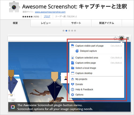Choose Delayed capture menu entry

[x=88, y=51]
